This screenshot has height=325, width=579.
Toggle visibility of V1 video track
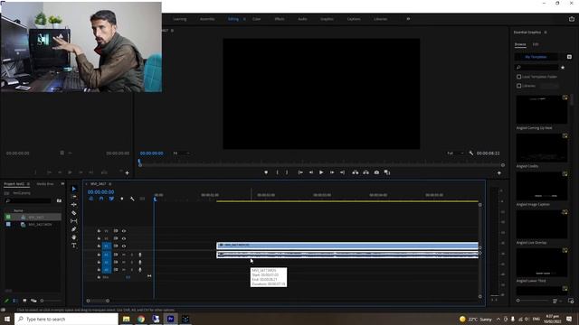click(x=124, y=246)
